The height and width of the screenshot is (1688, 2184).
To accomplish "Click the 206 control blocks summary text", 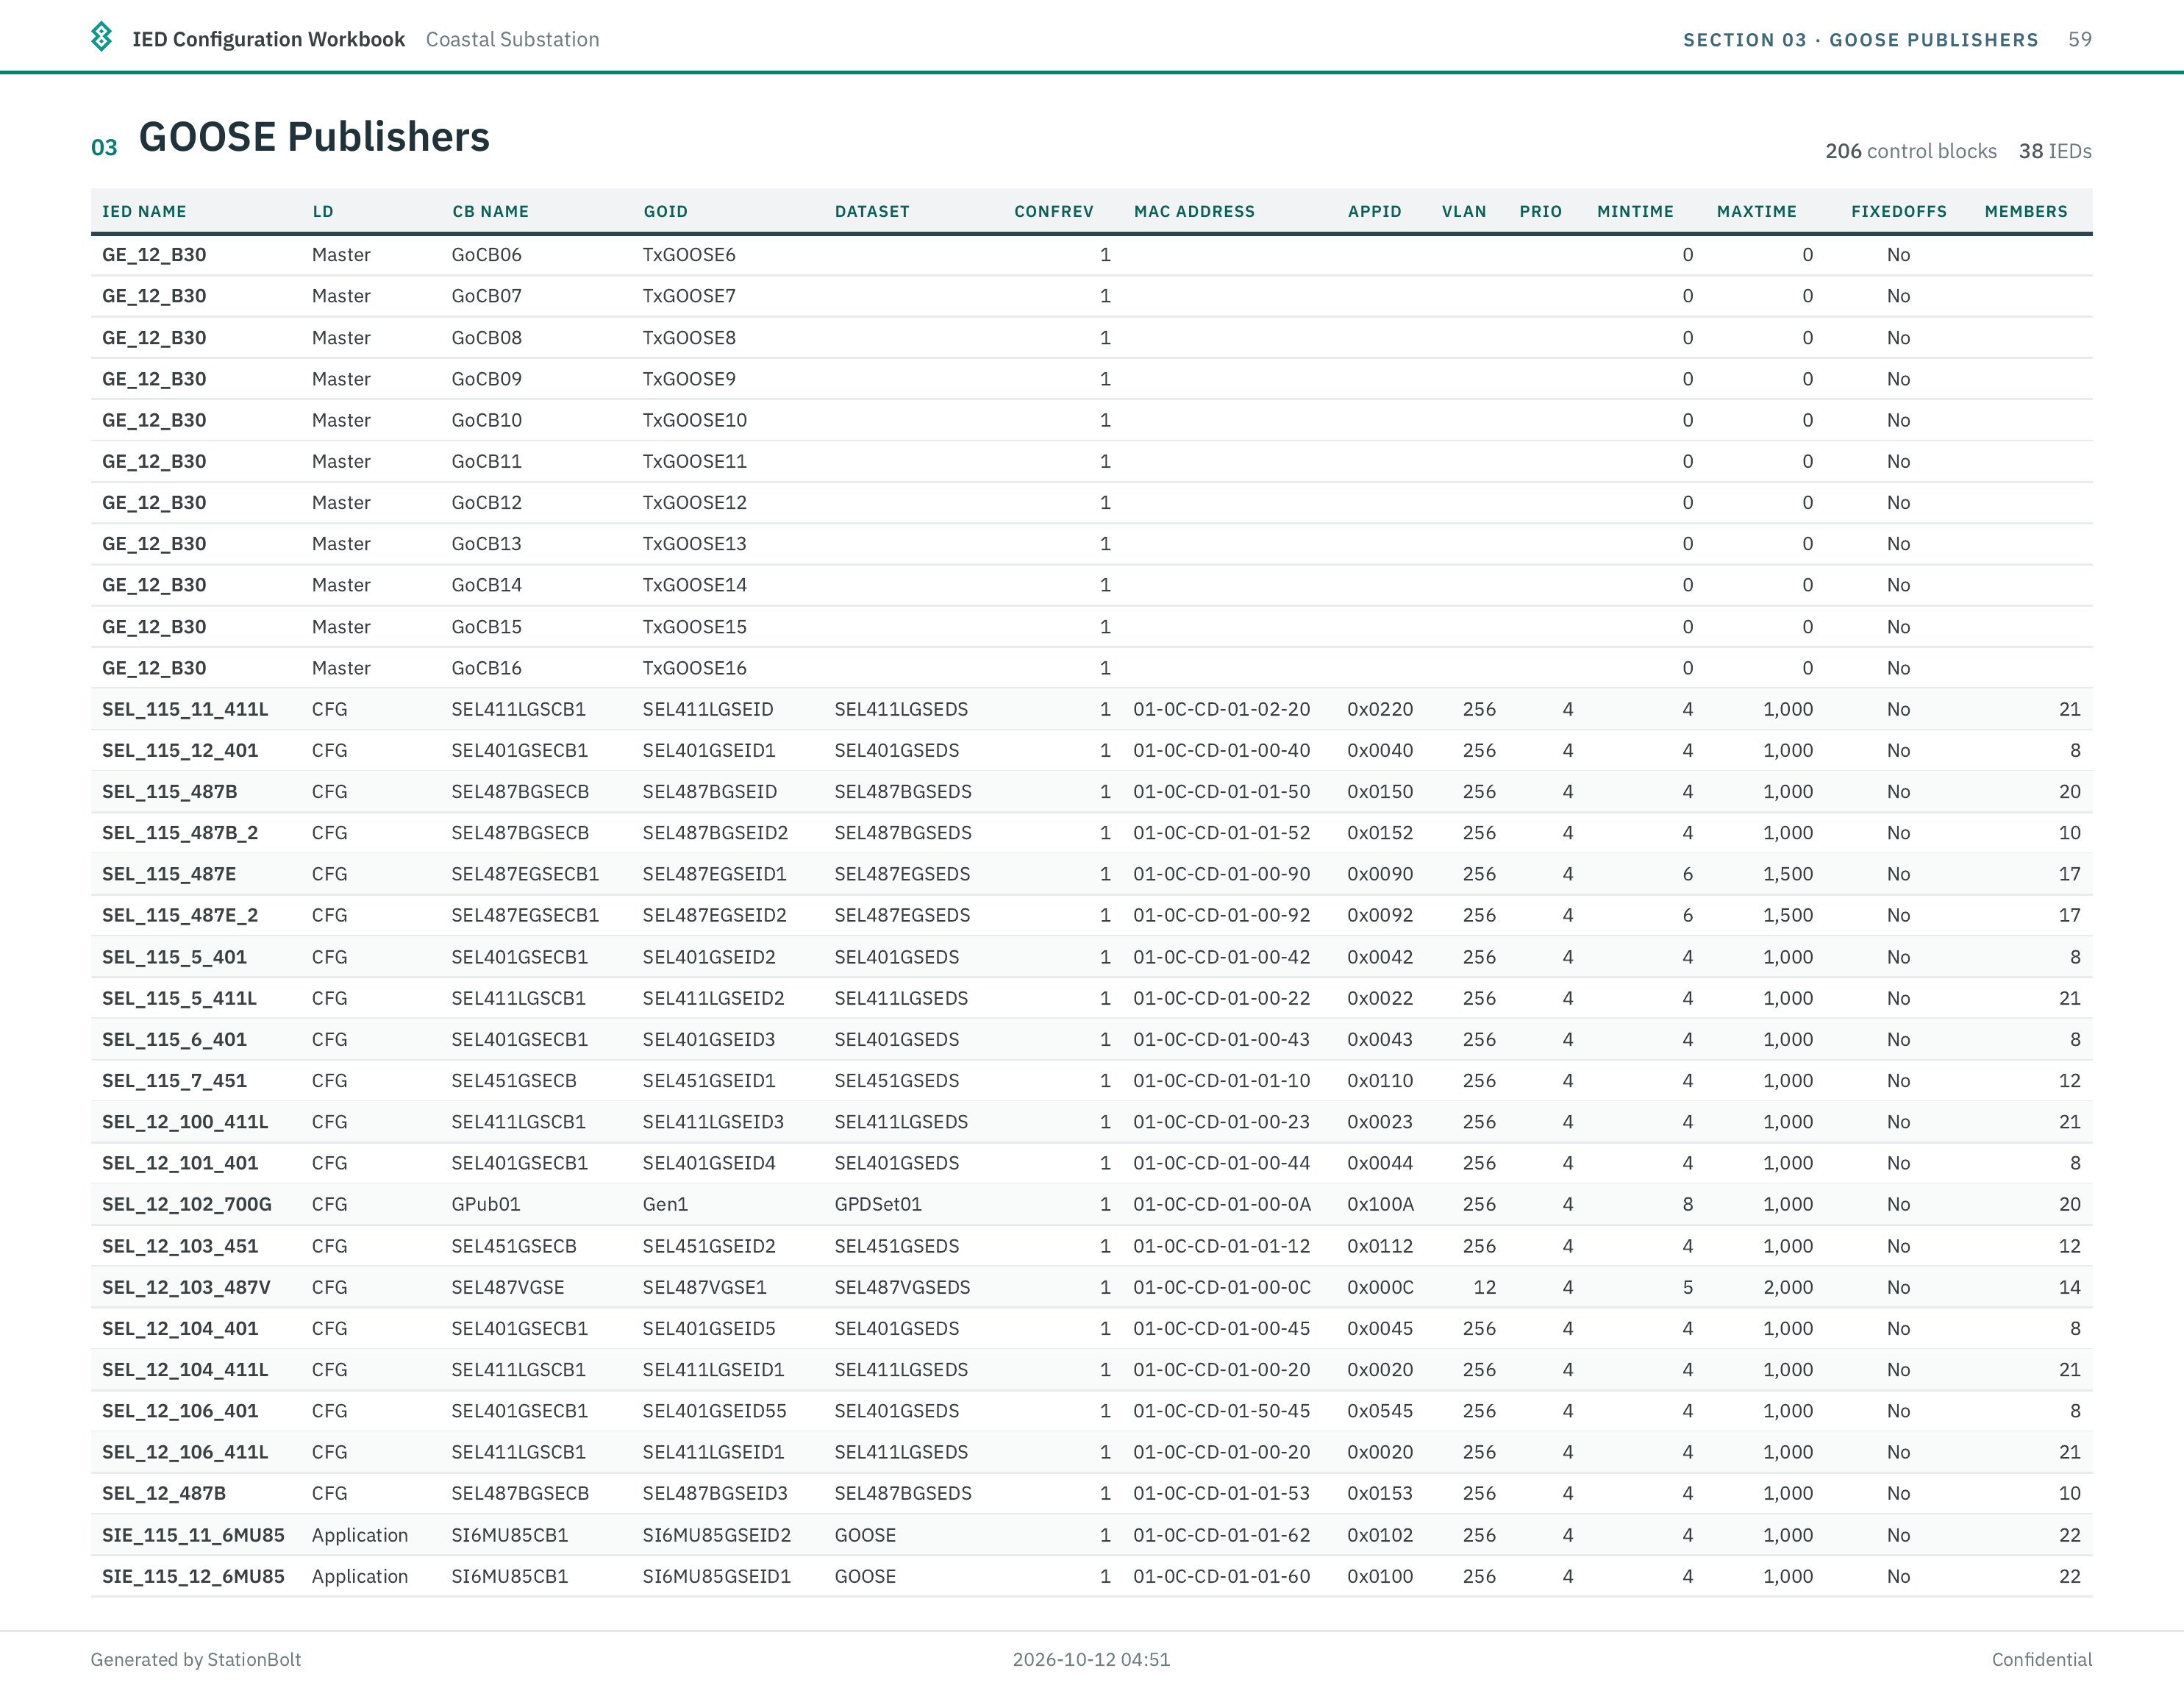I will click(x=1910, y=151).
